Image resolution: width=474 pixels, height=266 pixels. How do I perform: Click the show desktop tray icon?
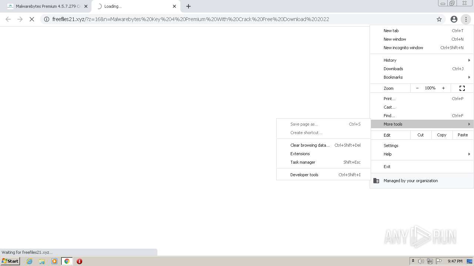470,261
